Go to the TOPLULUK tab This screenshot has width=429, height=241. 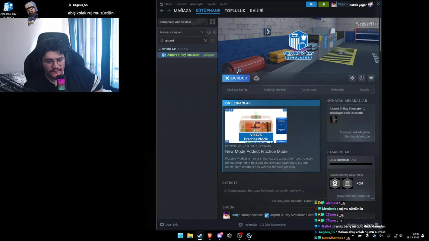click(x=235, y=11)
